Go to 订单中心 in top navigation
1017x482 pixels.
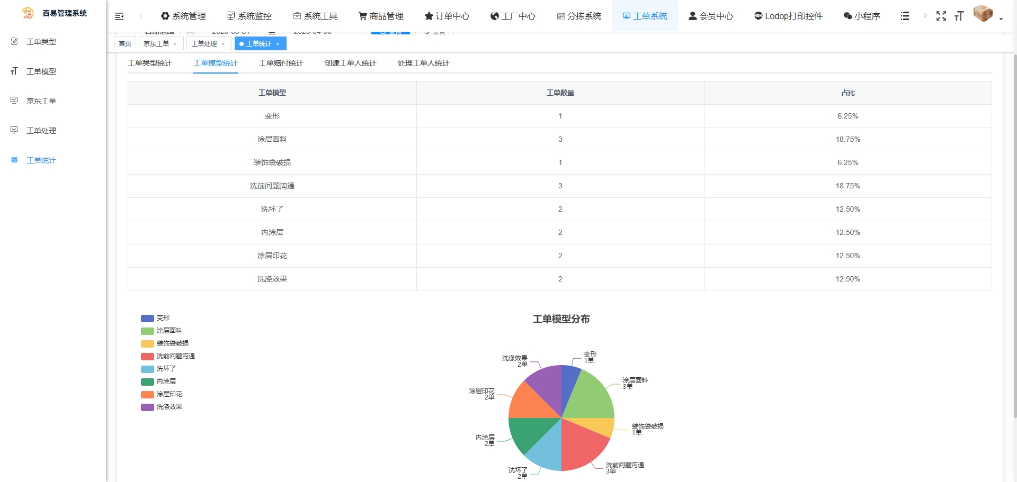[447, 16]
